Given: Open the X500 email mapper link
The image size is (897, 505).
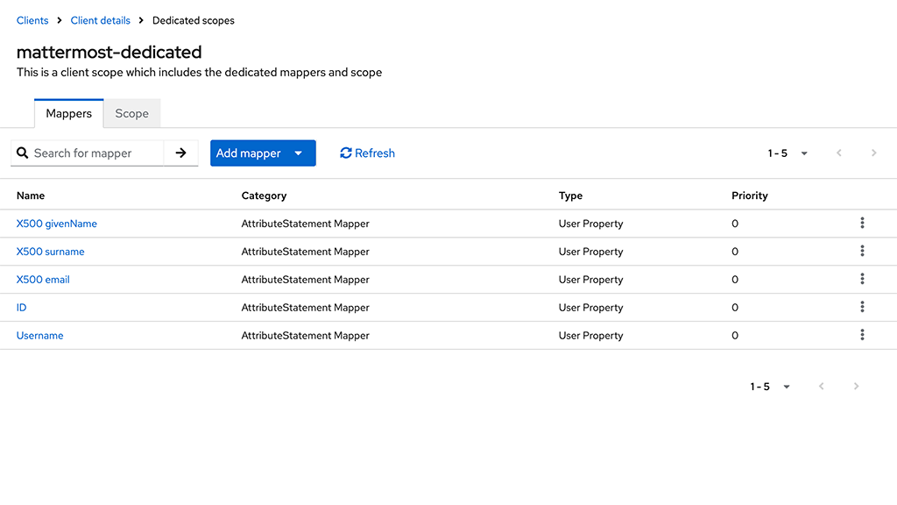Looking at the screenshot, I should click(43, 279).
